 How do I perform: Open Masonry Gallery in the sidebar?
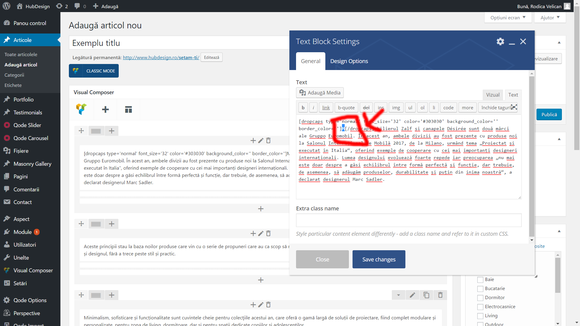coord(32,164)
